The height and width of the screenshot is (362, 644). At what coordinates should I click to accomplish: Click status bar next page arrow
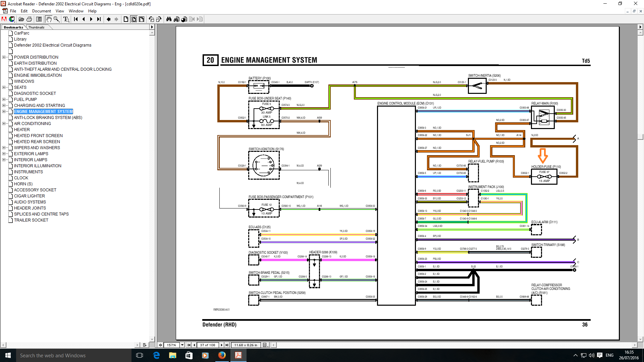[222, 345]
